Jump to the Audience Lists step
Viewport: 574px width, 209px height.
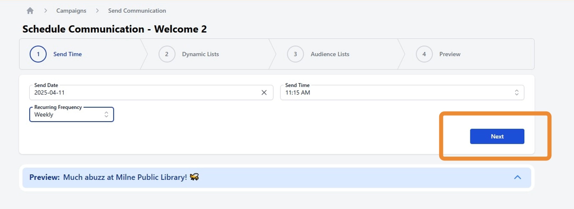[330, 54]
